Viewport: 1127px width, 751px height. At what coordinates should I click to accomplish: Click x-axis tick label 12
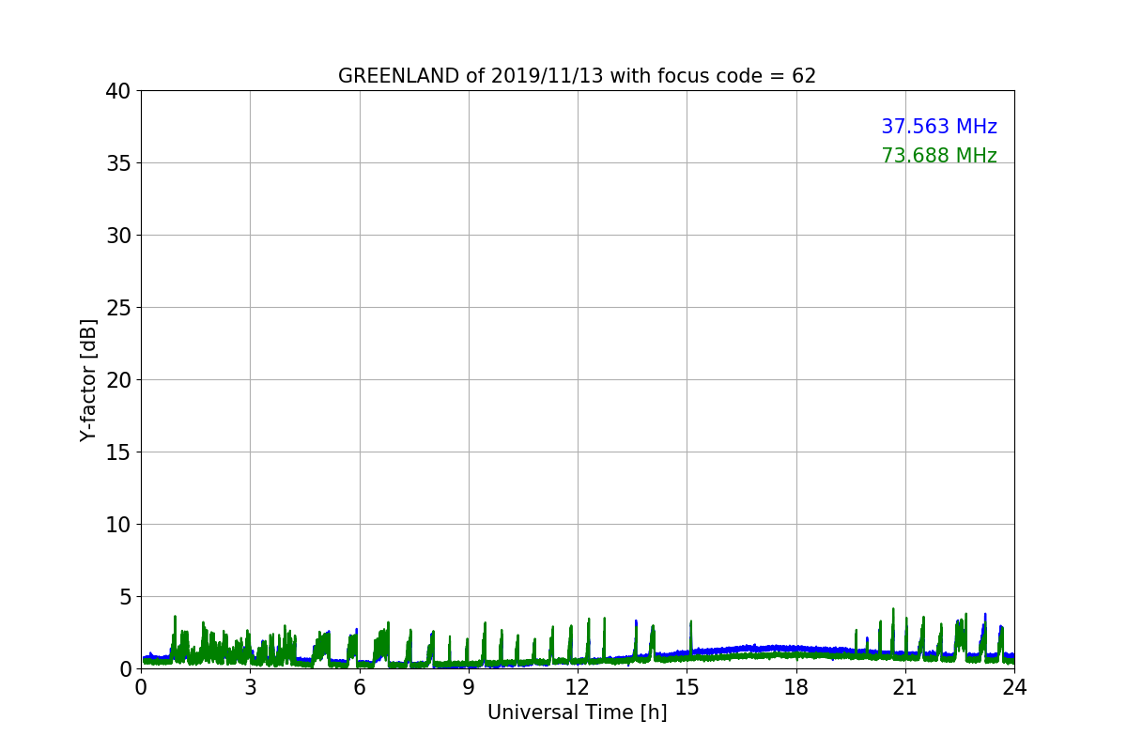coord(578,687)
